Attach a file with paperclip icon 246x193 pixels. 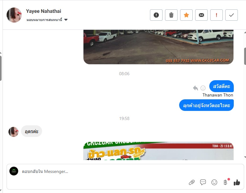[191, 182]
